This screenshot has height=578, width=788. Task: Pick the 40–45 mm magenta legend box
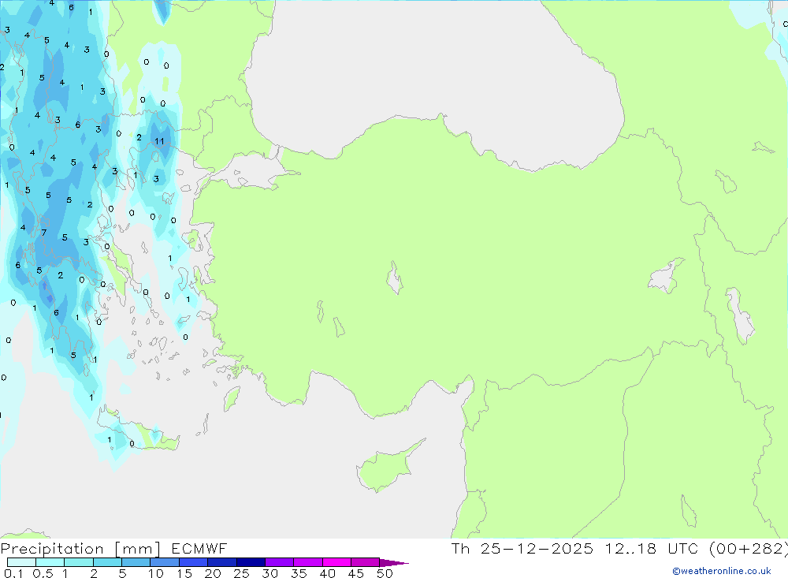(336, 562)
